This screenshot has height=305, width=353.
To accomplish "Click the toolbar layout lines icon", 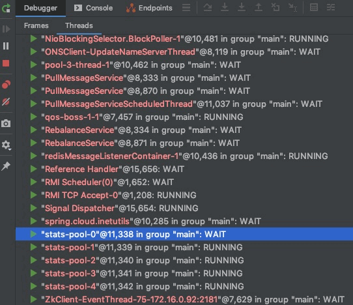I will [186, 8].
